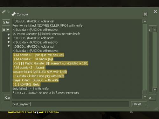The image size is (159, 119).
Task: Click the highlighted line ADMINS: Betz
Action: pyautogui.click(x=26, y=84)
